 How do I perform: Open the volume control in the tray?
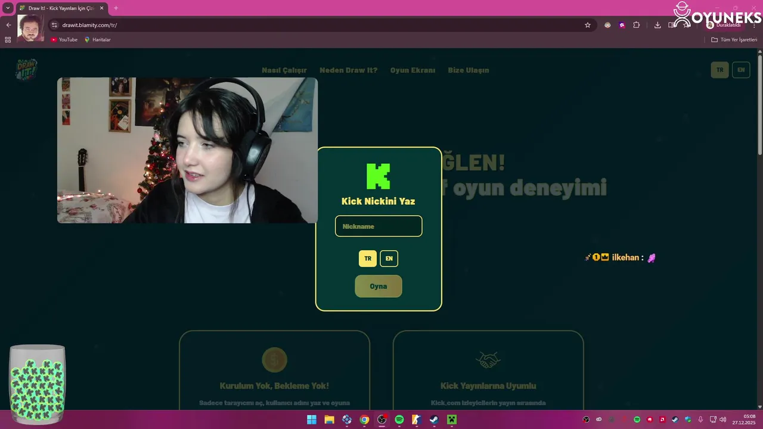coord(723,419)
